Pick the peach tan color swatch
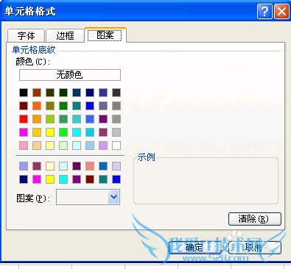291x269 pixels. point(37,146)
